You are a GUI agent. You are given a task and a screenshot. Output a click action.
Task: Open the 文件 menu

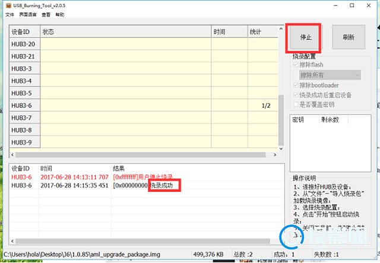9,14
